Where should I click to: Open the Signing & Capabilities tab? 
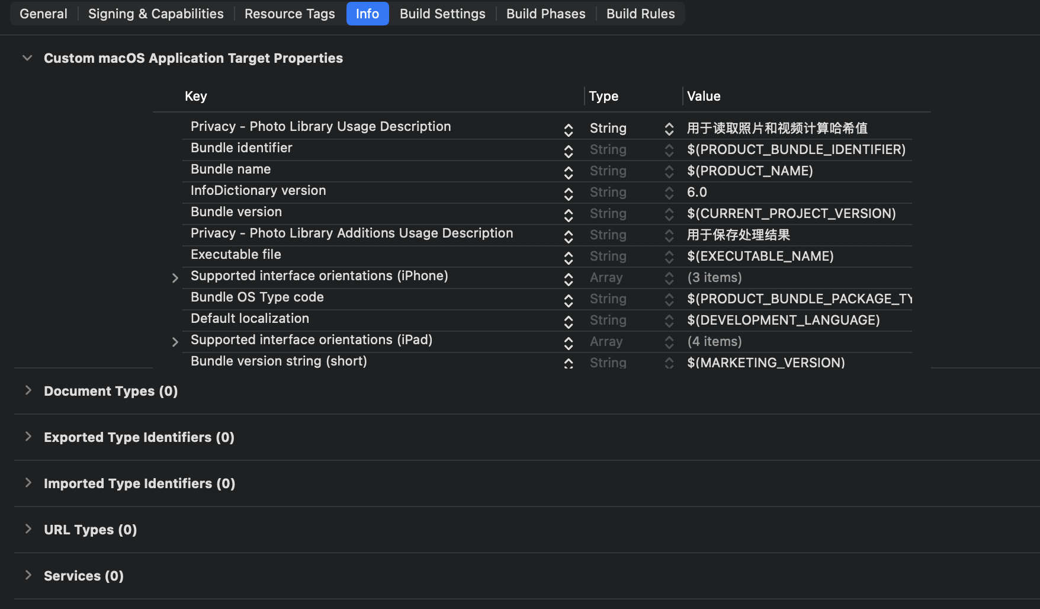pyautogui.click(x=156, y=14)
